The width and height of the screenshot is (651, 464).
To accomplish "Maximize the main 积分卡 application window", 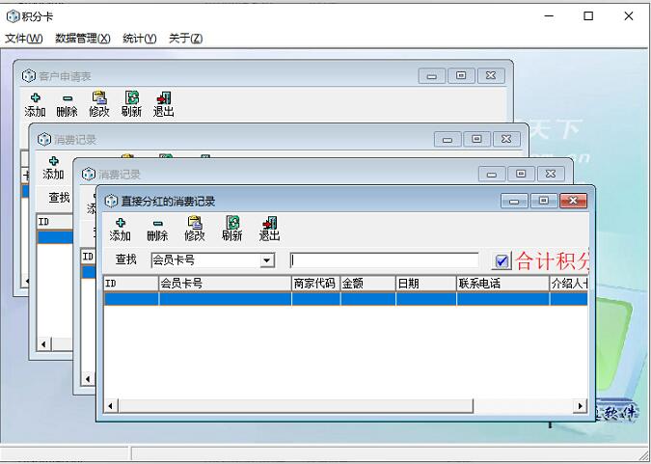I will [588, 16].
